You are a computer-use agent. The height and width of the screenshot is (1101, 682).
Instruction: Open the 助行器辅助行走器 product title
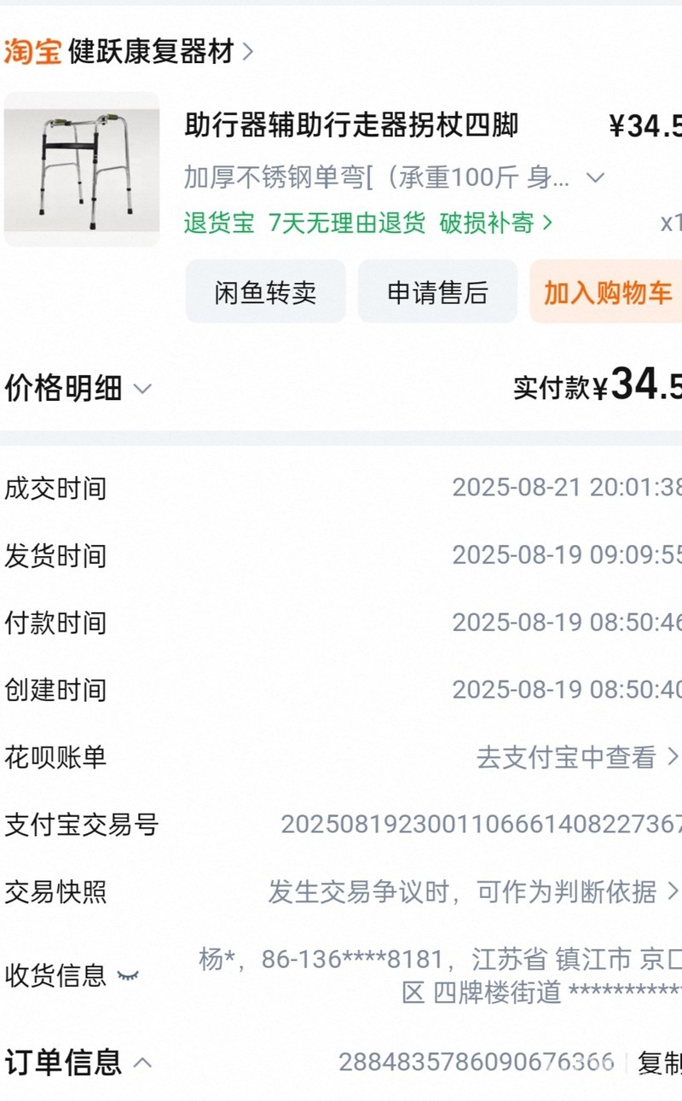click(351, 126)
